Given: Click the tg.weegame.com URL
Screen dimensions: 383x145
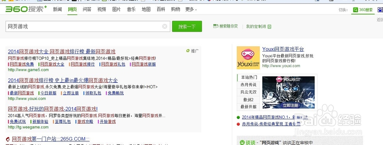Looking at the screenshot, I should [28, 127].
